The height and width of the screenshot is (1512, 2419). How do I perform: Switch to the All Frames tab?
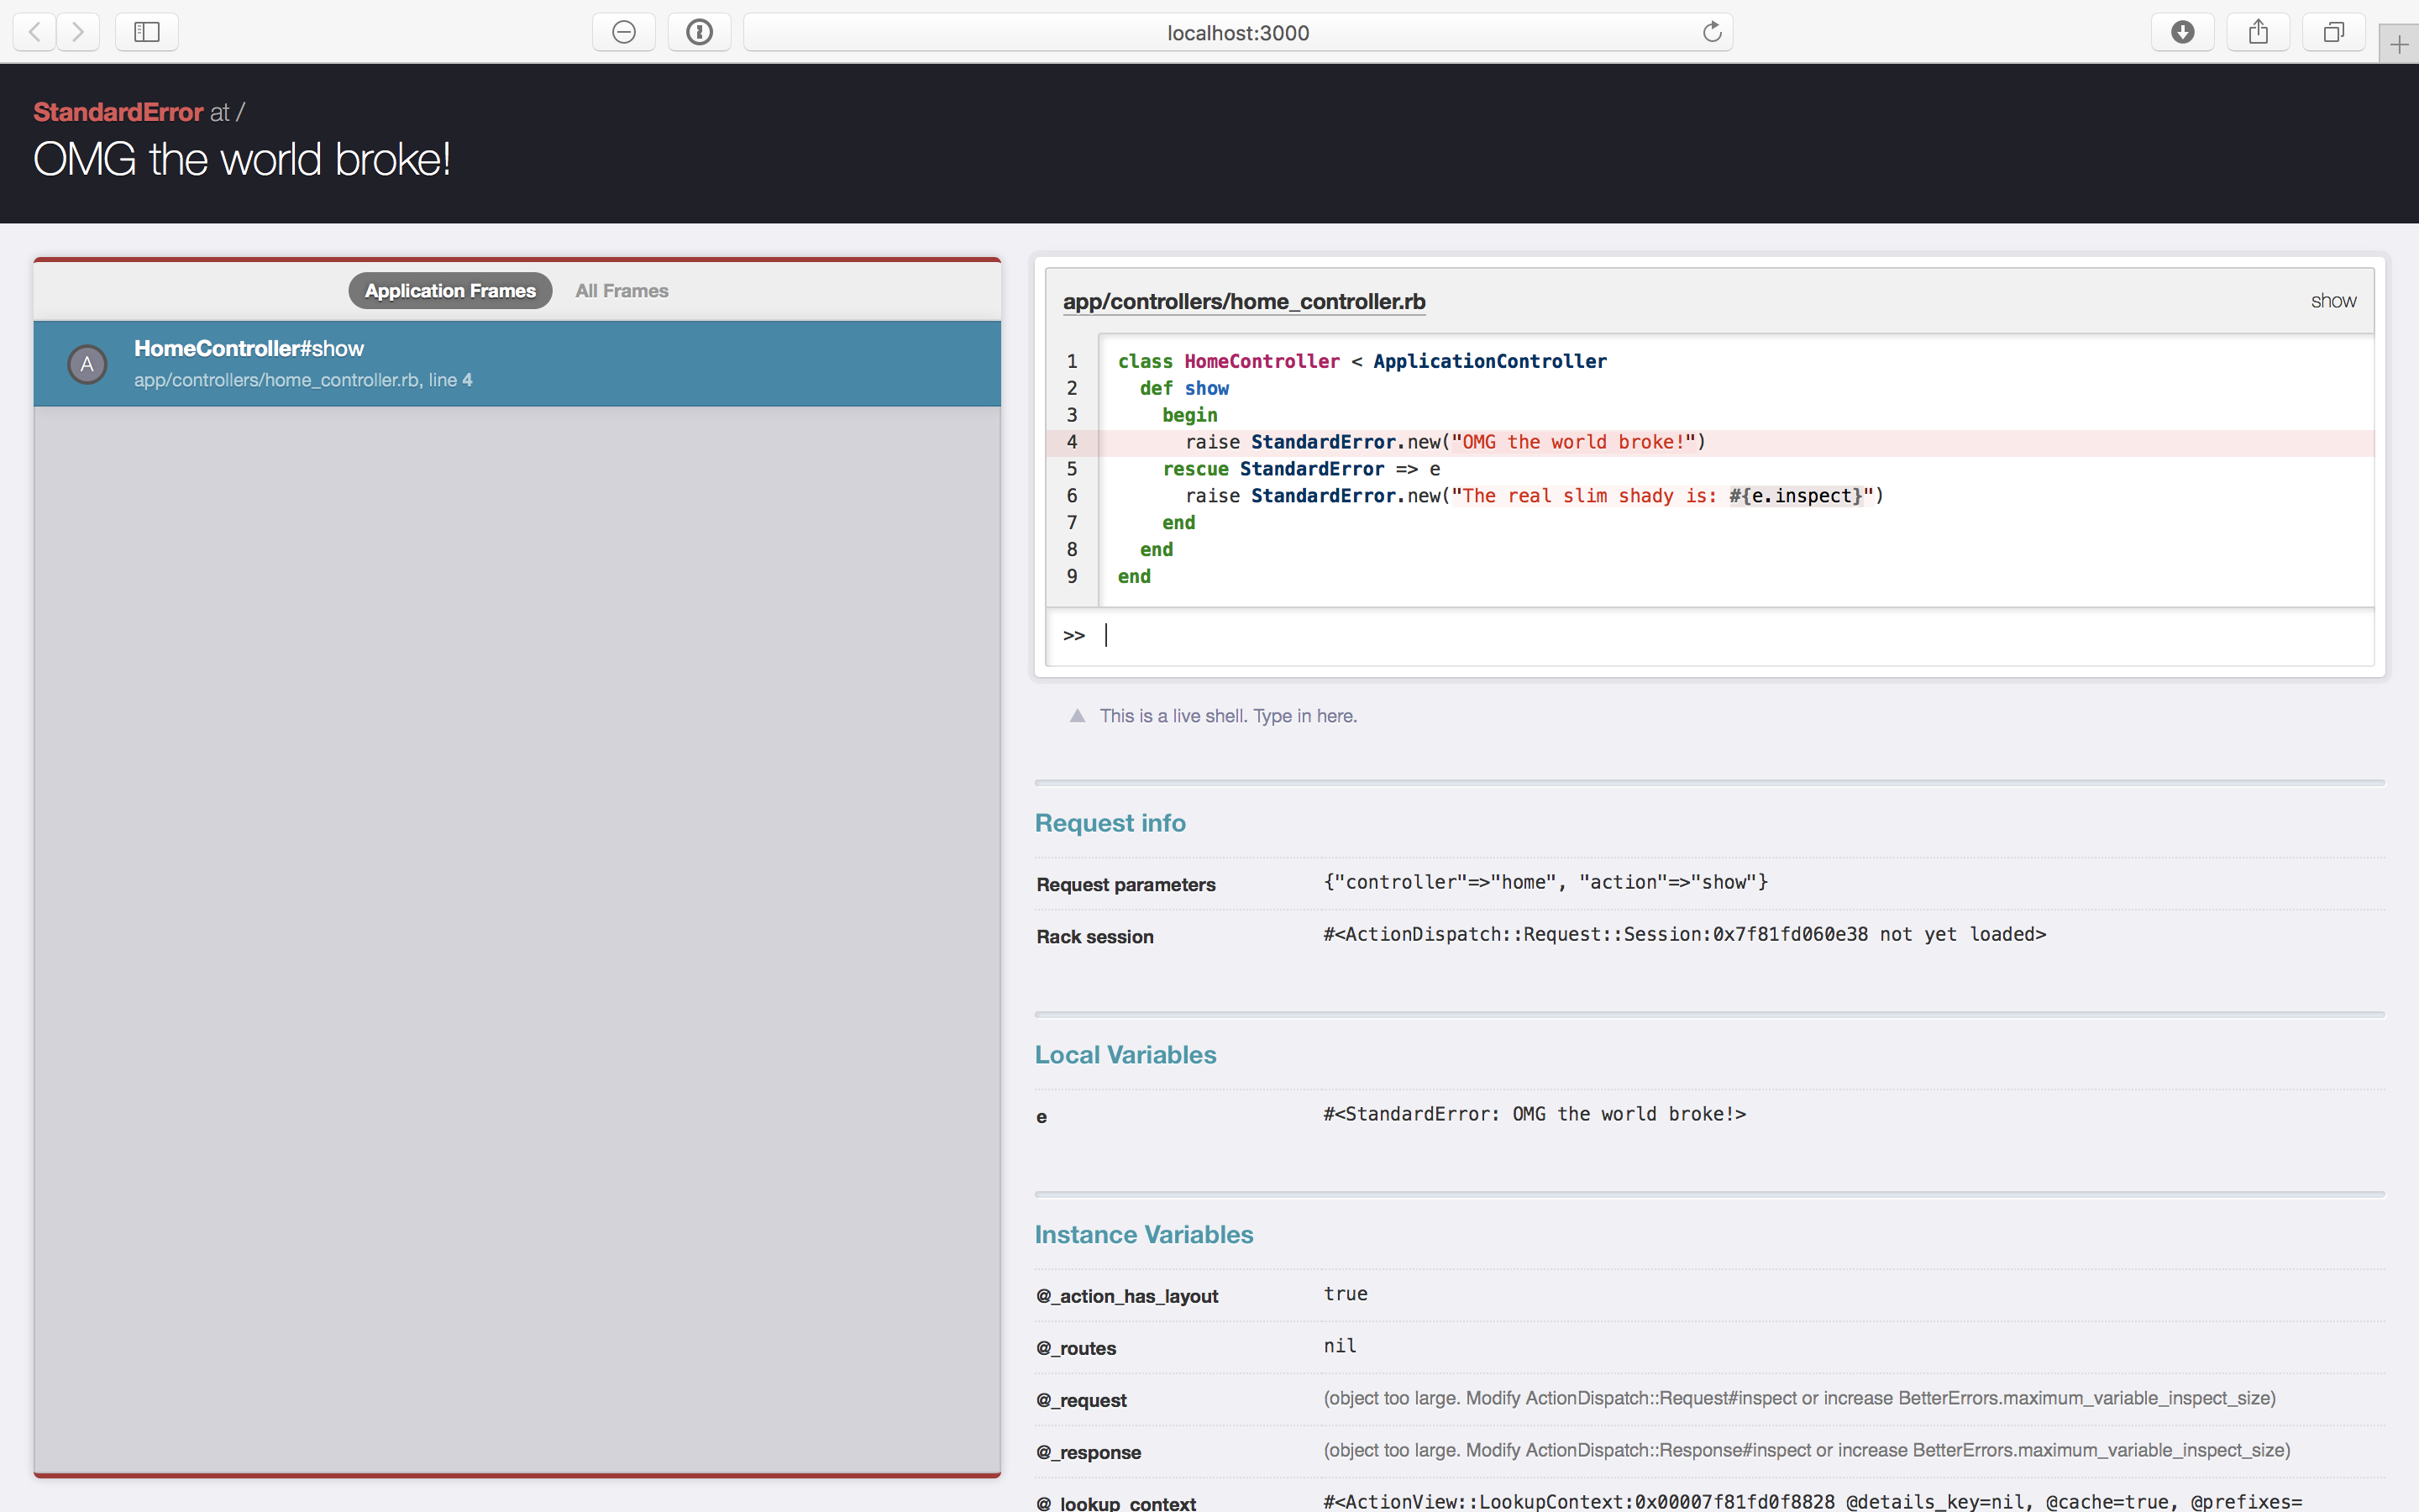coord(622,291)
